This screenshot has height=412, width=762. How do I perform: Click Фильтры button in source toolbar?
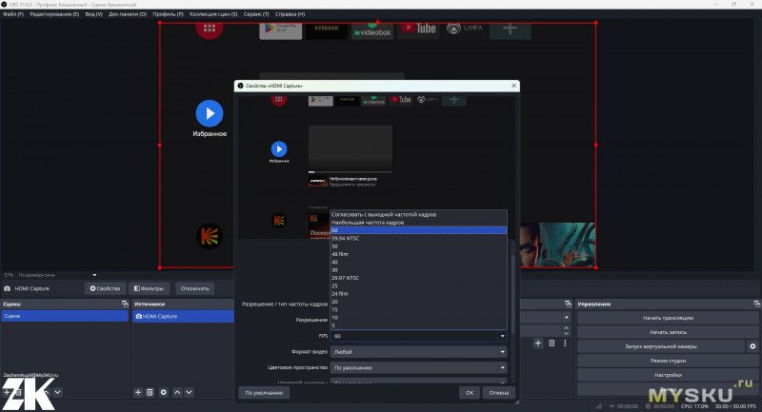pyautogui.click(x=150, y=288)
